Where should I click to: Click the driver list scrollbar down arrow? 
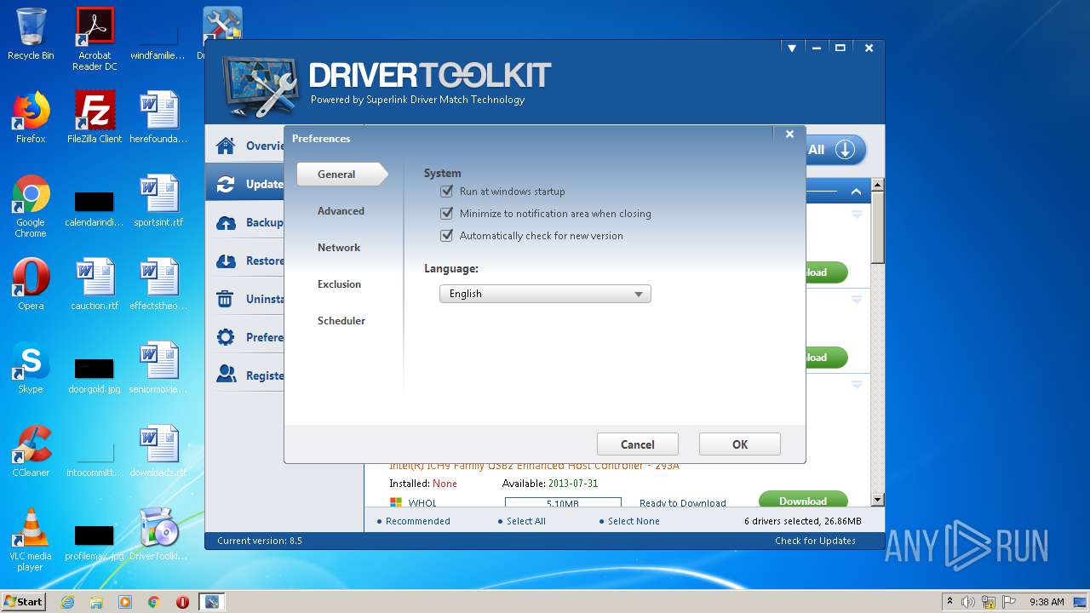tap(878, 501)
